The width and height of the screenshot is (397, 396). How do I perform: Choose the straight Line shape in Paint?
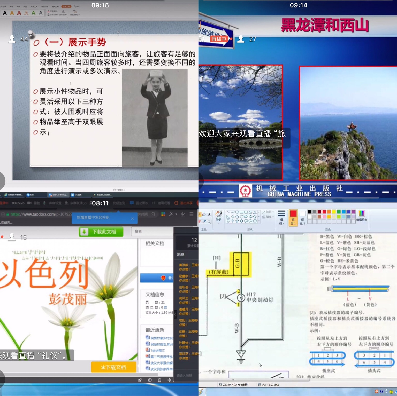click(228, 212)
